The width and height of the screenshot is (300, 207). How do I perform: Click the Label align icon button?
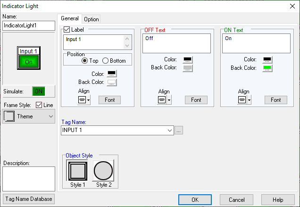(82, 100)
